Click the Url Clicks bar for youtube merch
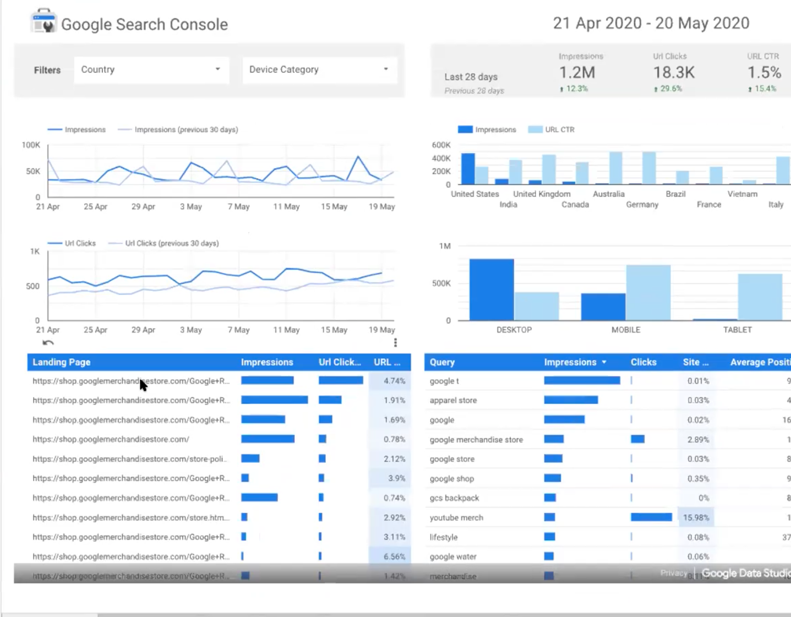This screenshot has height=617, width=791. 651,517
